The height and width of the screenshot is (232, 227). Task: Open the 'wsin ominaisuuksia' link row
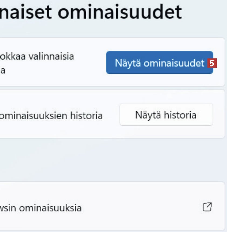click(108, 208)
